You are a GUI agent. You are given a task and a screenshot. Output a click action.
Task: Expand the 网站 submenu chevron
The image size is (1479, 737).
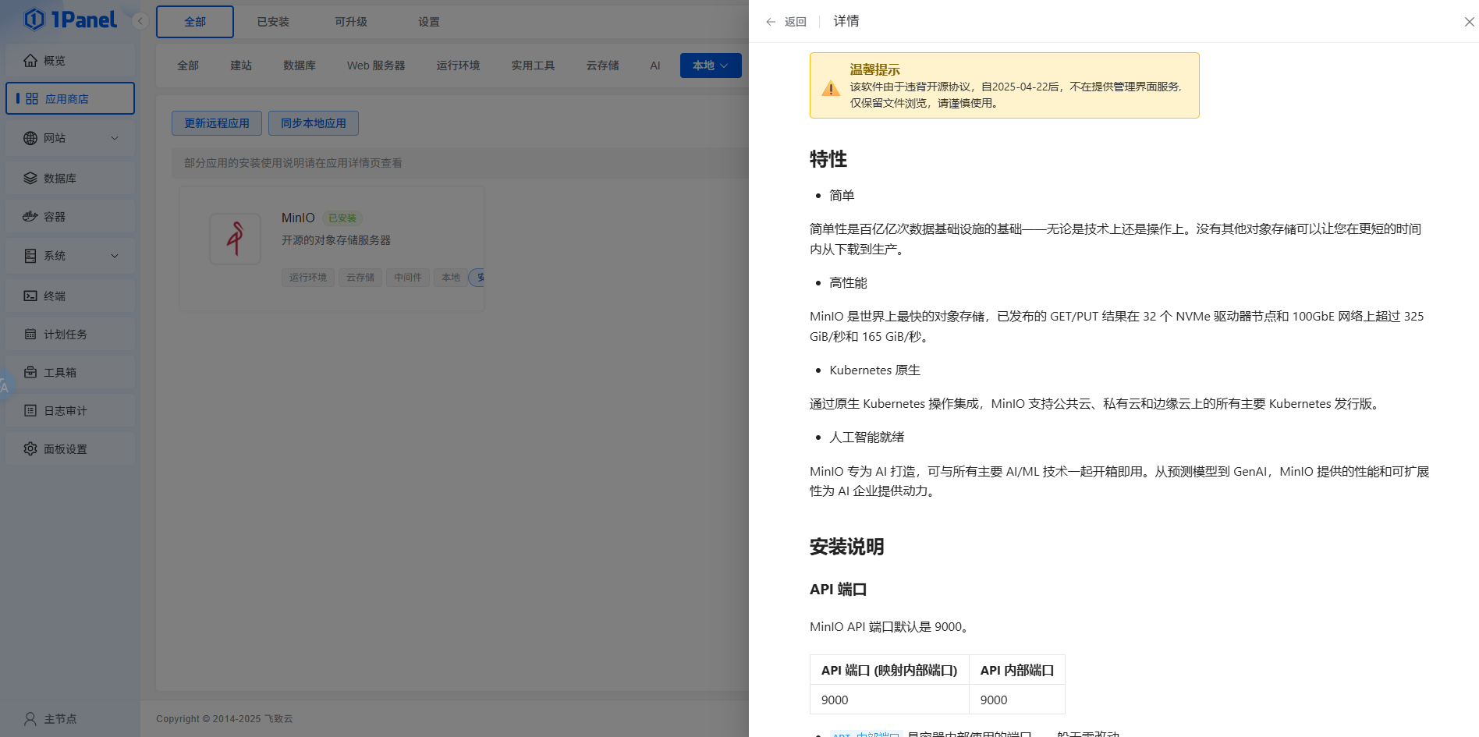[x=115, y=138]
